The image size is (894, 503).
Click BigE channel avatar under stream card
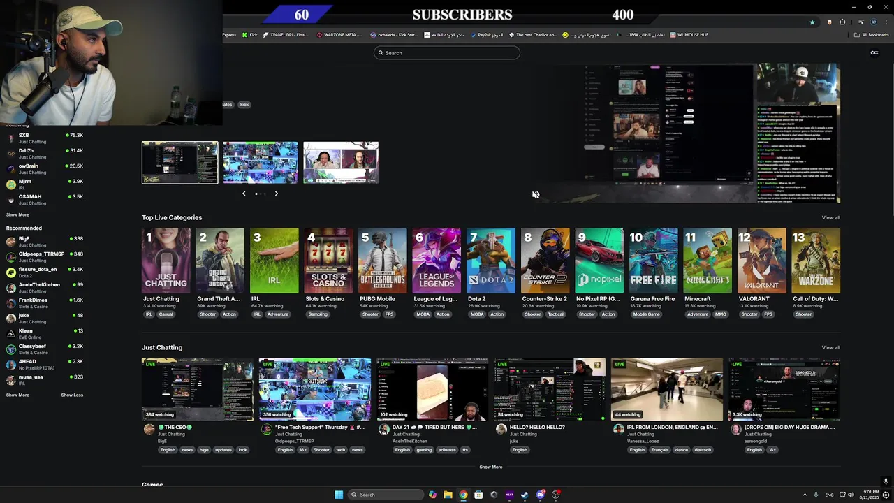click(149, 430)
